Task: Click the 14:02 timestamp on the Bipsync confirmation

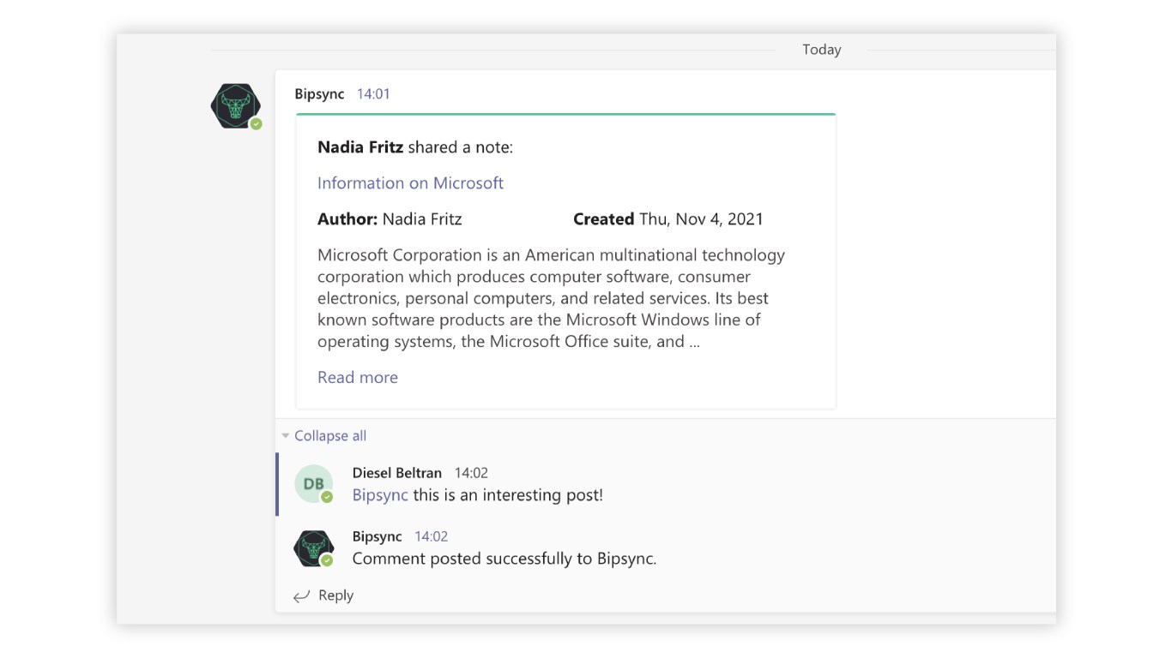Action: (431, 536)
